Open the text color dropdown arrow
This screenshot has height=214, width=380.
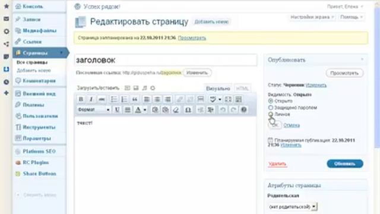pyautogui.click(x=145, y=110)
